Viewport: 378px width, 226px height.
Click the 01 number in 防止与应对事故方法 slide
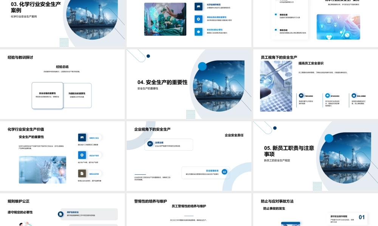coord(362,217)
